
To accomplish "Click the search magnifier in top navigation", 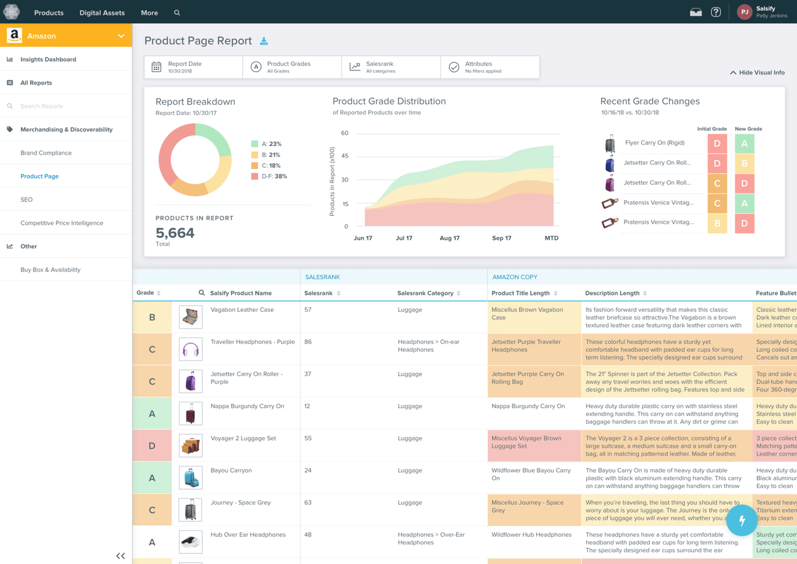I will [177, 13].
